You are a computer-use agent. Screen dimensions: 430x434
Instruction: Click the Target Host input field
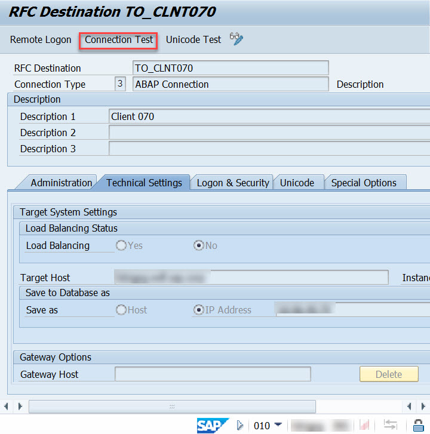click(251, 278)
